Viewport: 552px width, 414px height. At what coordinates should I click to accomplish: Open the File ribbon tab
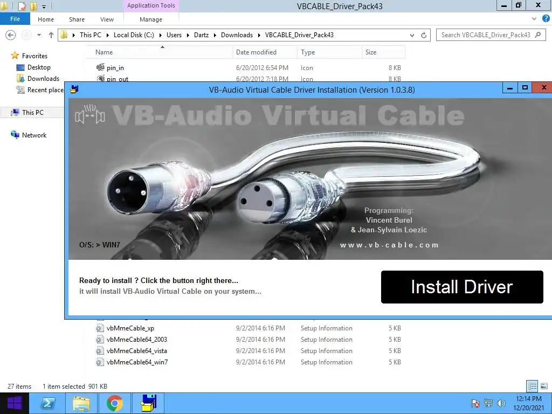click(x=15, y=19)
